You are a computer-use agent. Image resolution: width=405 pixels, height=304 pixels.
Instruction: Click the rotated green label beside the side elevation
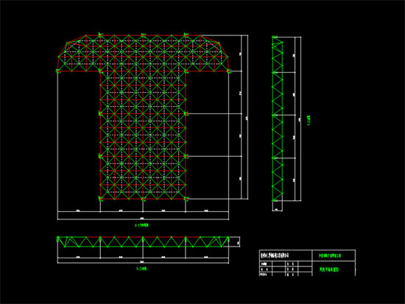(x=309, y=121)
